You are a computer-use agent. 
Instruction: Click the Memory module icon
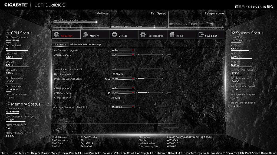click(x=85, y=35)
